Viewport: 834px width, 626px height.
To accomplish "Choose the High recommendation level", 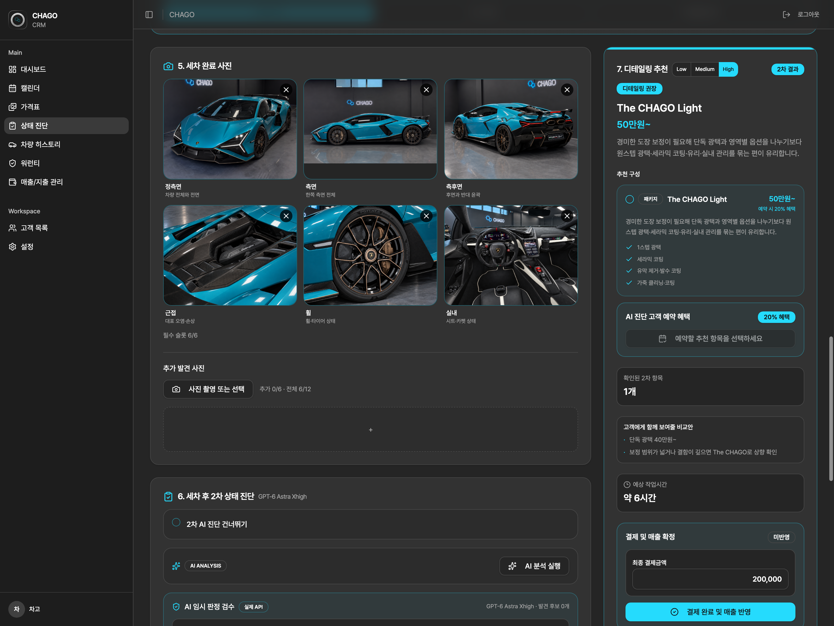I will tap(728, 69).
